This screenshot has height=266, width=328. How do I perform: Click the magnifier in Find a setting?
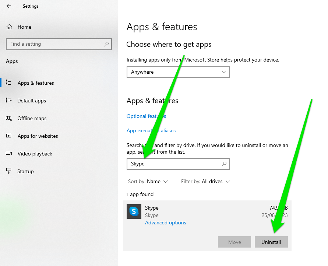tap(106, 44)
